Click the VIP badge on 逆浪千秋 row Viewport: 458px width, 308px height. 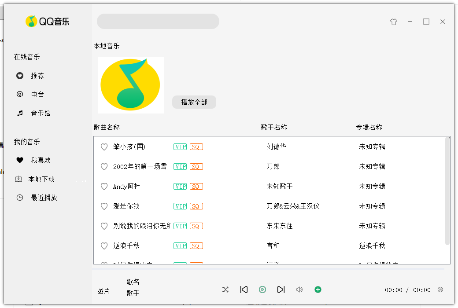(180, 246)
